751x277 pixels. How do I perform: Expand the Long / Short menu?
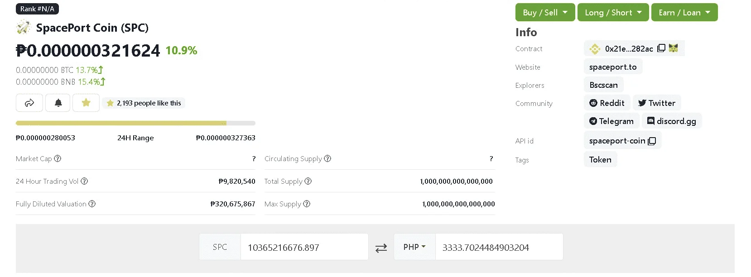click(613, 12)
